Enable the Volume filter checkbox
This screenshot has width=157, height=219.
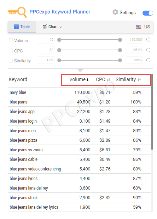point(11,40)
